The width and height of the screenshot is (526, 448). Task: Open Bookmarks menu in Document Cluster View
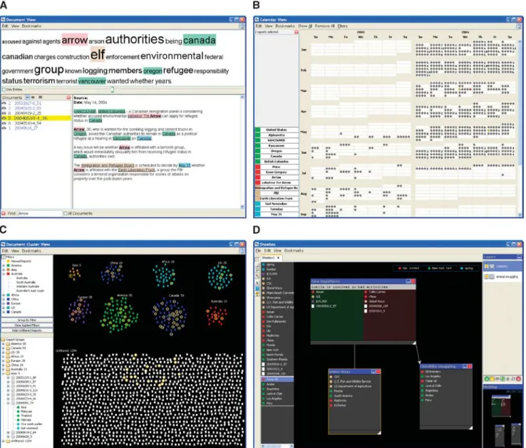[x=31, y=251]
